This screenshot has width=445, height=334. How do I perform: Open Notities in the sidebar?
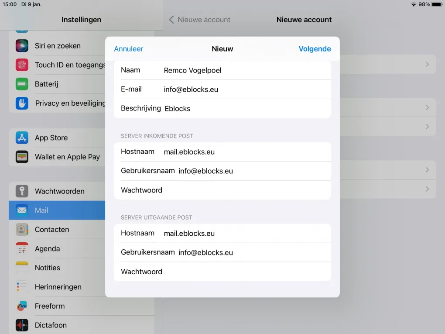tap(48, 268)
